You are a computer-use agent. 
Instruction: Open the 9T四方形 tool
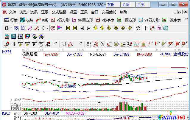(149, 20)
